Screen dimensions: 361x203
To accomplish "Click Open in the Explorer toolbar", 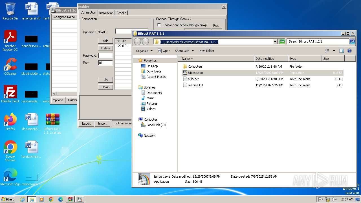I will click(x=164, y=51).
